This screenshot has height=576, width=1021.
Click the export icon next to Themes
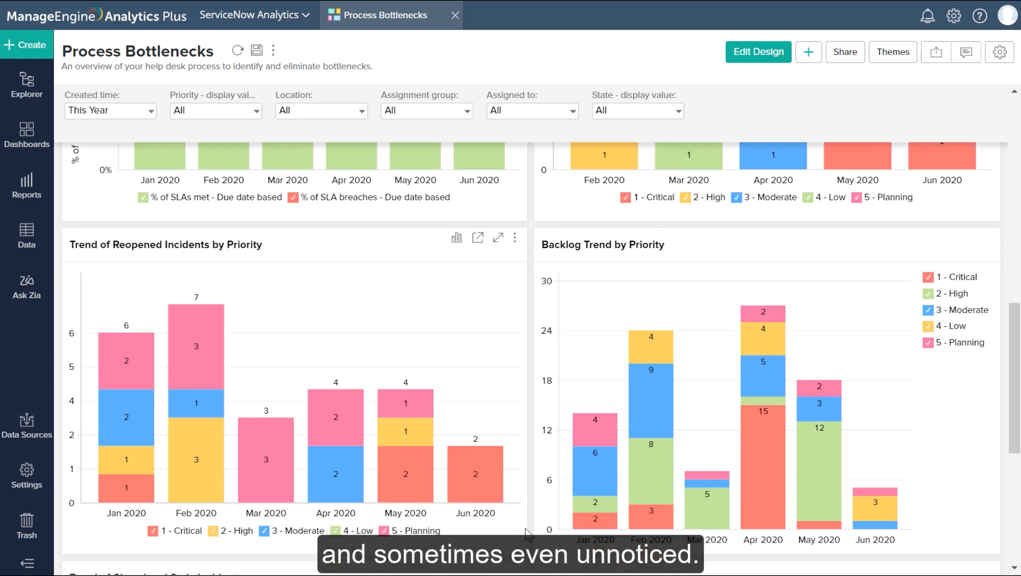coord(936,52)
